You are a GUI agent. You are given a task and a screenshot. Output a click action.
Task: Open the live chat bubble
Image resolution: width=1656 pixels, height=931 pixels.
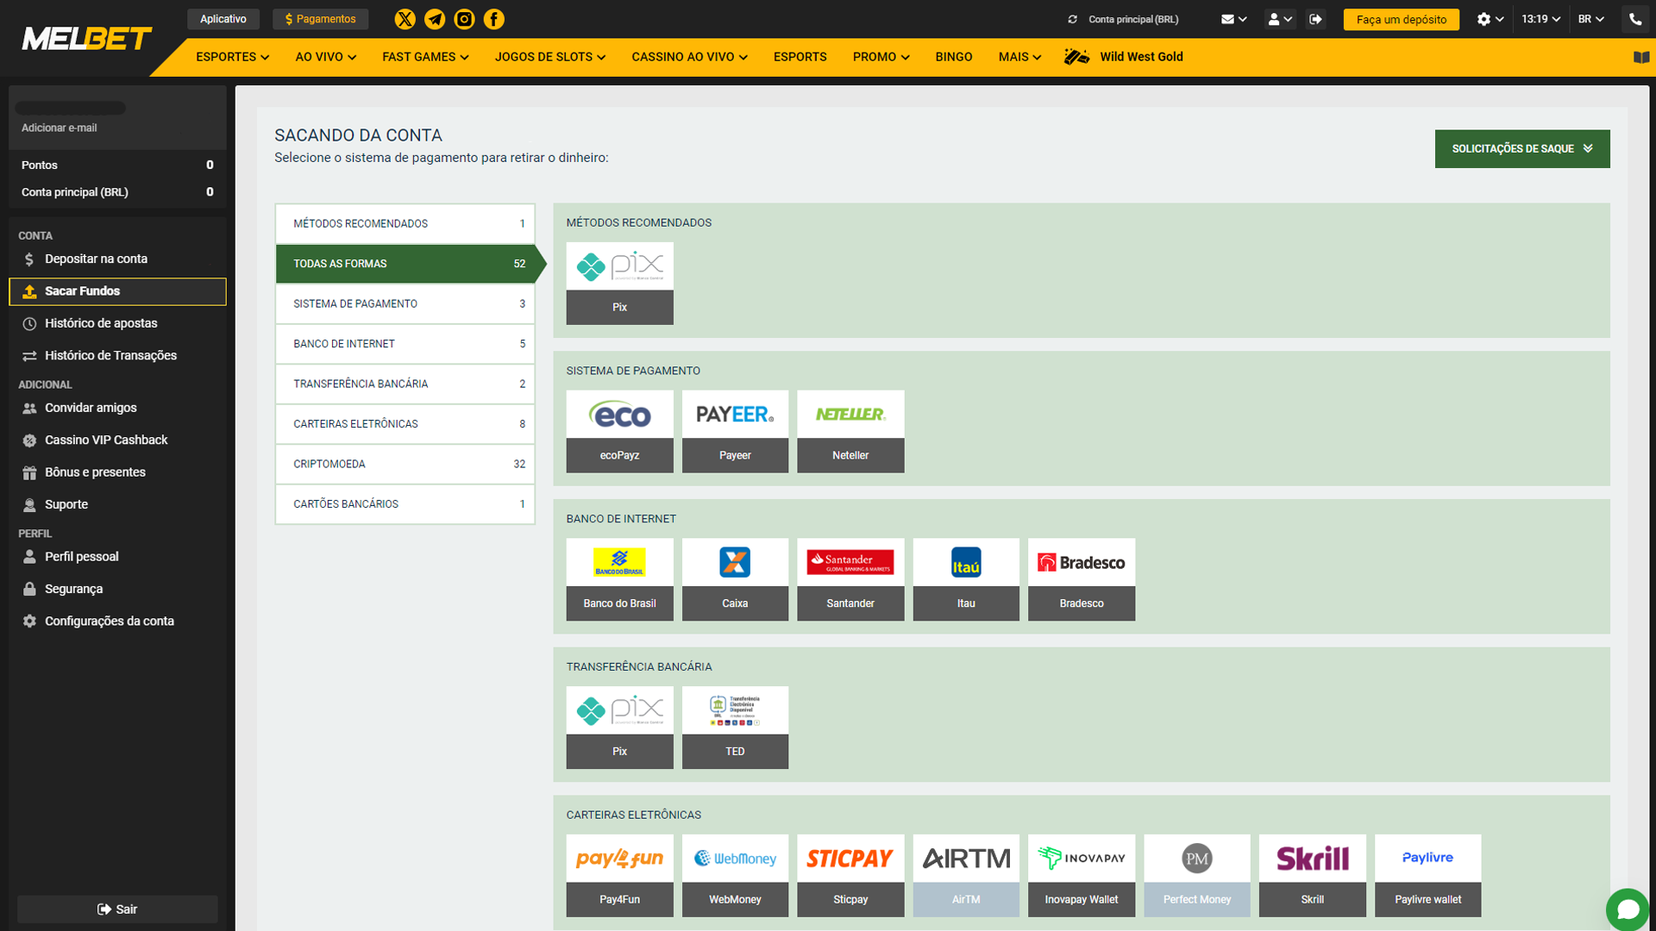click(1628, 909)
